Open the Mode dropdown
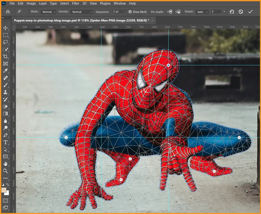The width and height of the screenshot is (261, 214). point(49,12)
